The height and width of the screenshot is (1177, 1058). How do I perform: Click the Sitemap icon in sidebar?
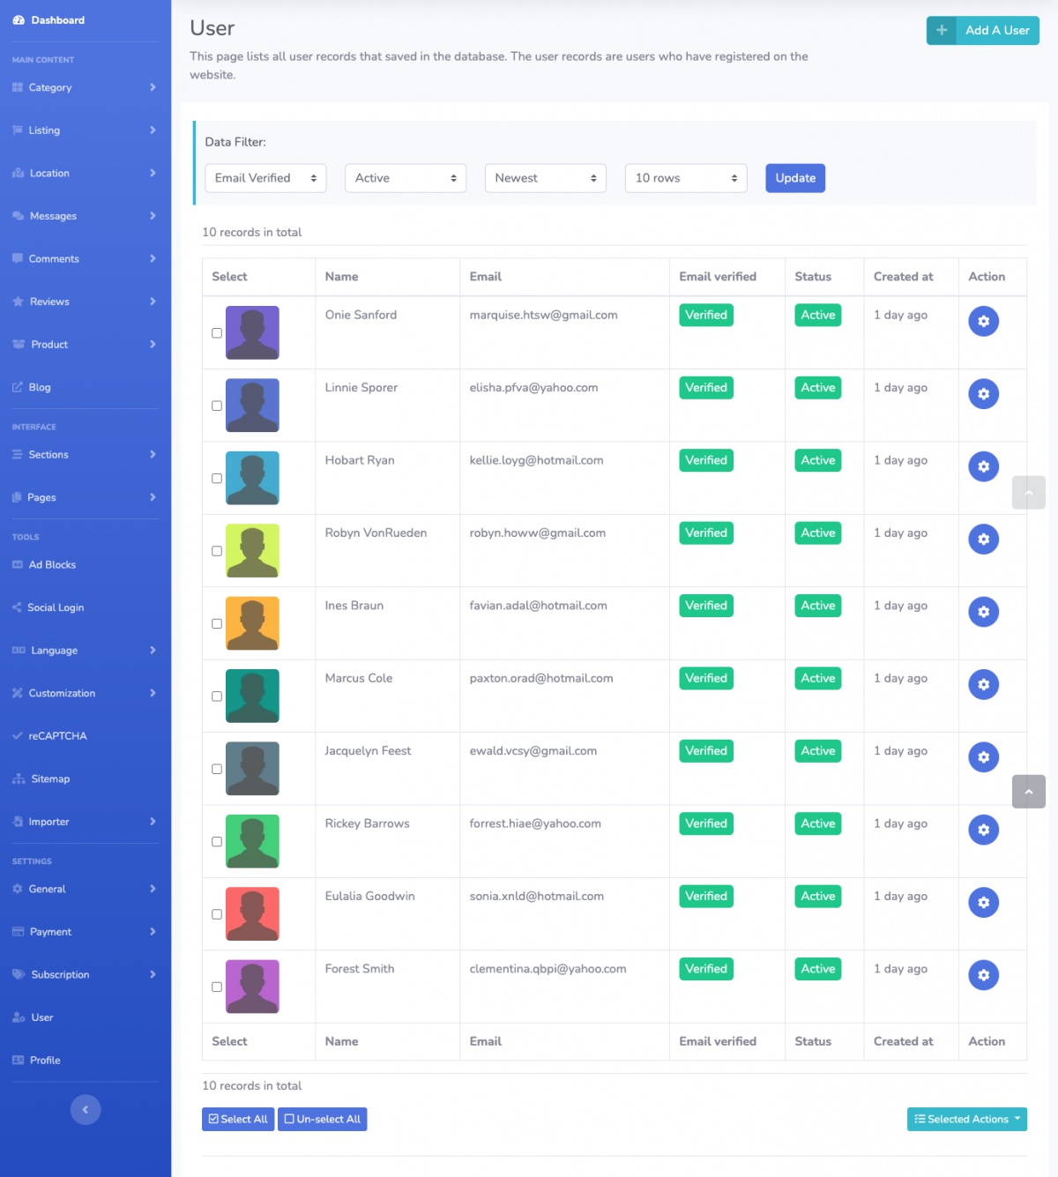click(x=19, y=778)
